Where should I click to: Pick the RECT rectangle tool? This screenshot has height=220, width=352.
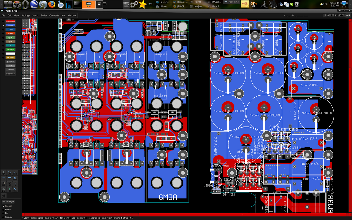click(x=9, y=178)
